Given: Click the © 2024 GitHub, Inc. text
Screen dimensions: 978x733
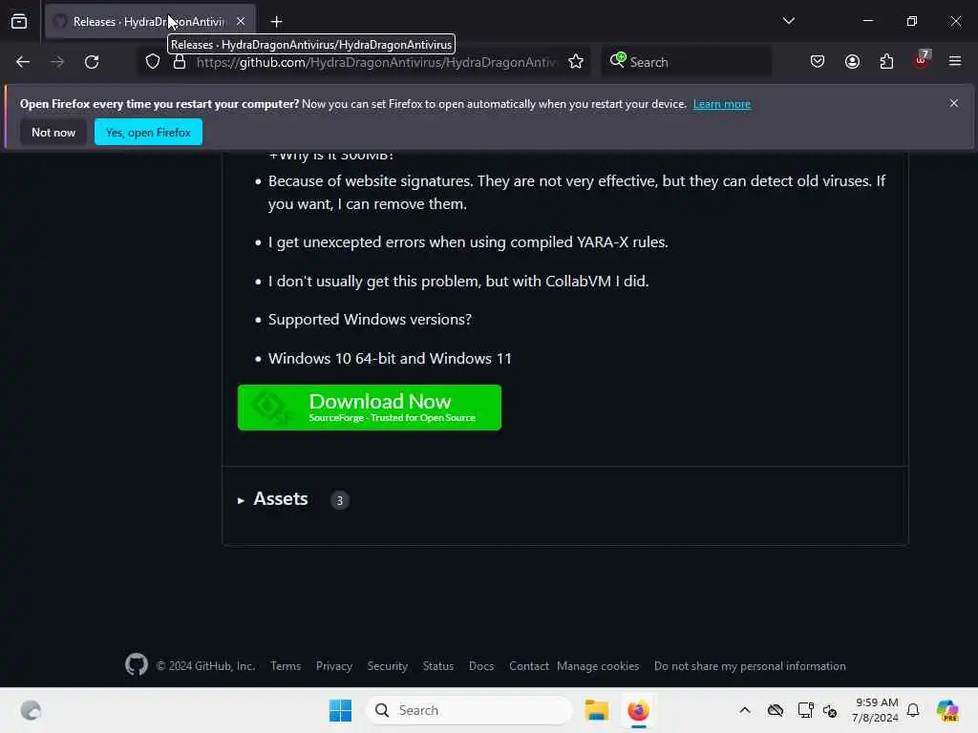Looking at the screenshot, I should click(x=205, y=666).
